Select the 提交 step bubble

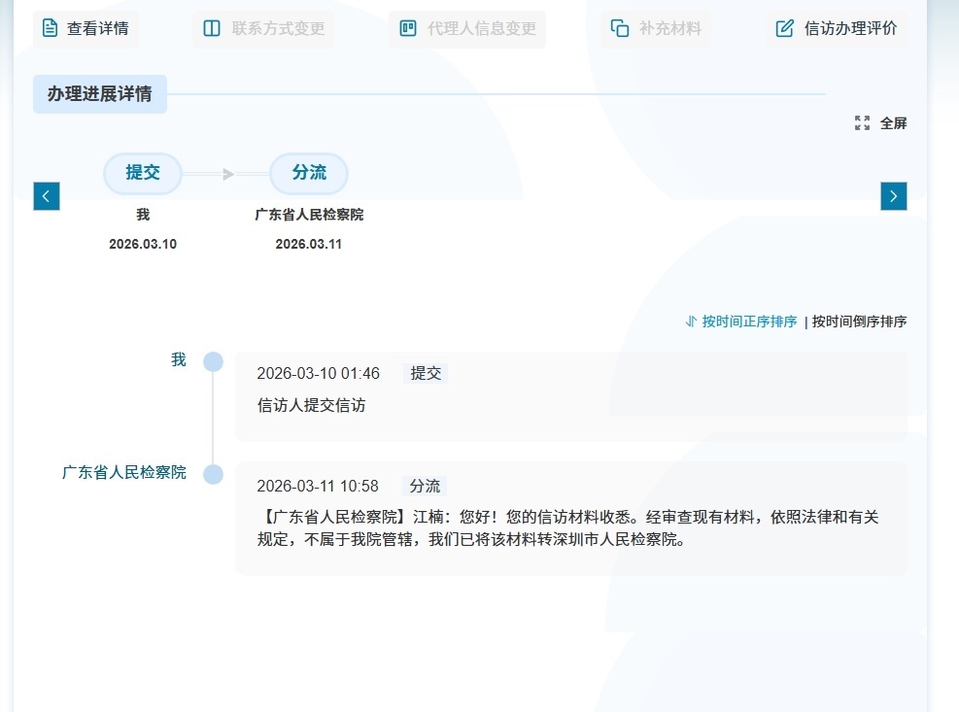click(x=143, y=173)
